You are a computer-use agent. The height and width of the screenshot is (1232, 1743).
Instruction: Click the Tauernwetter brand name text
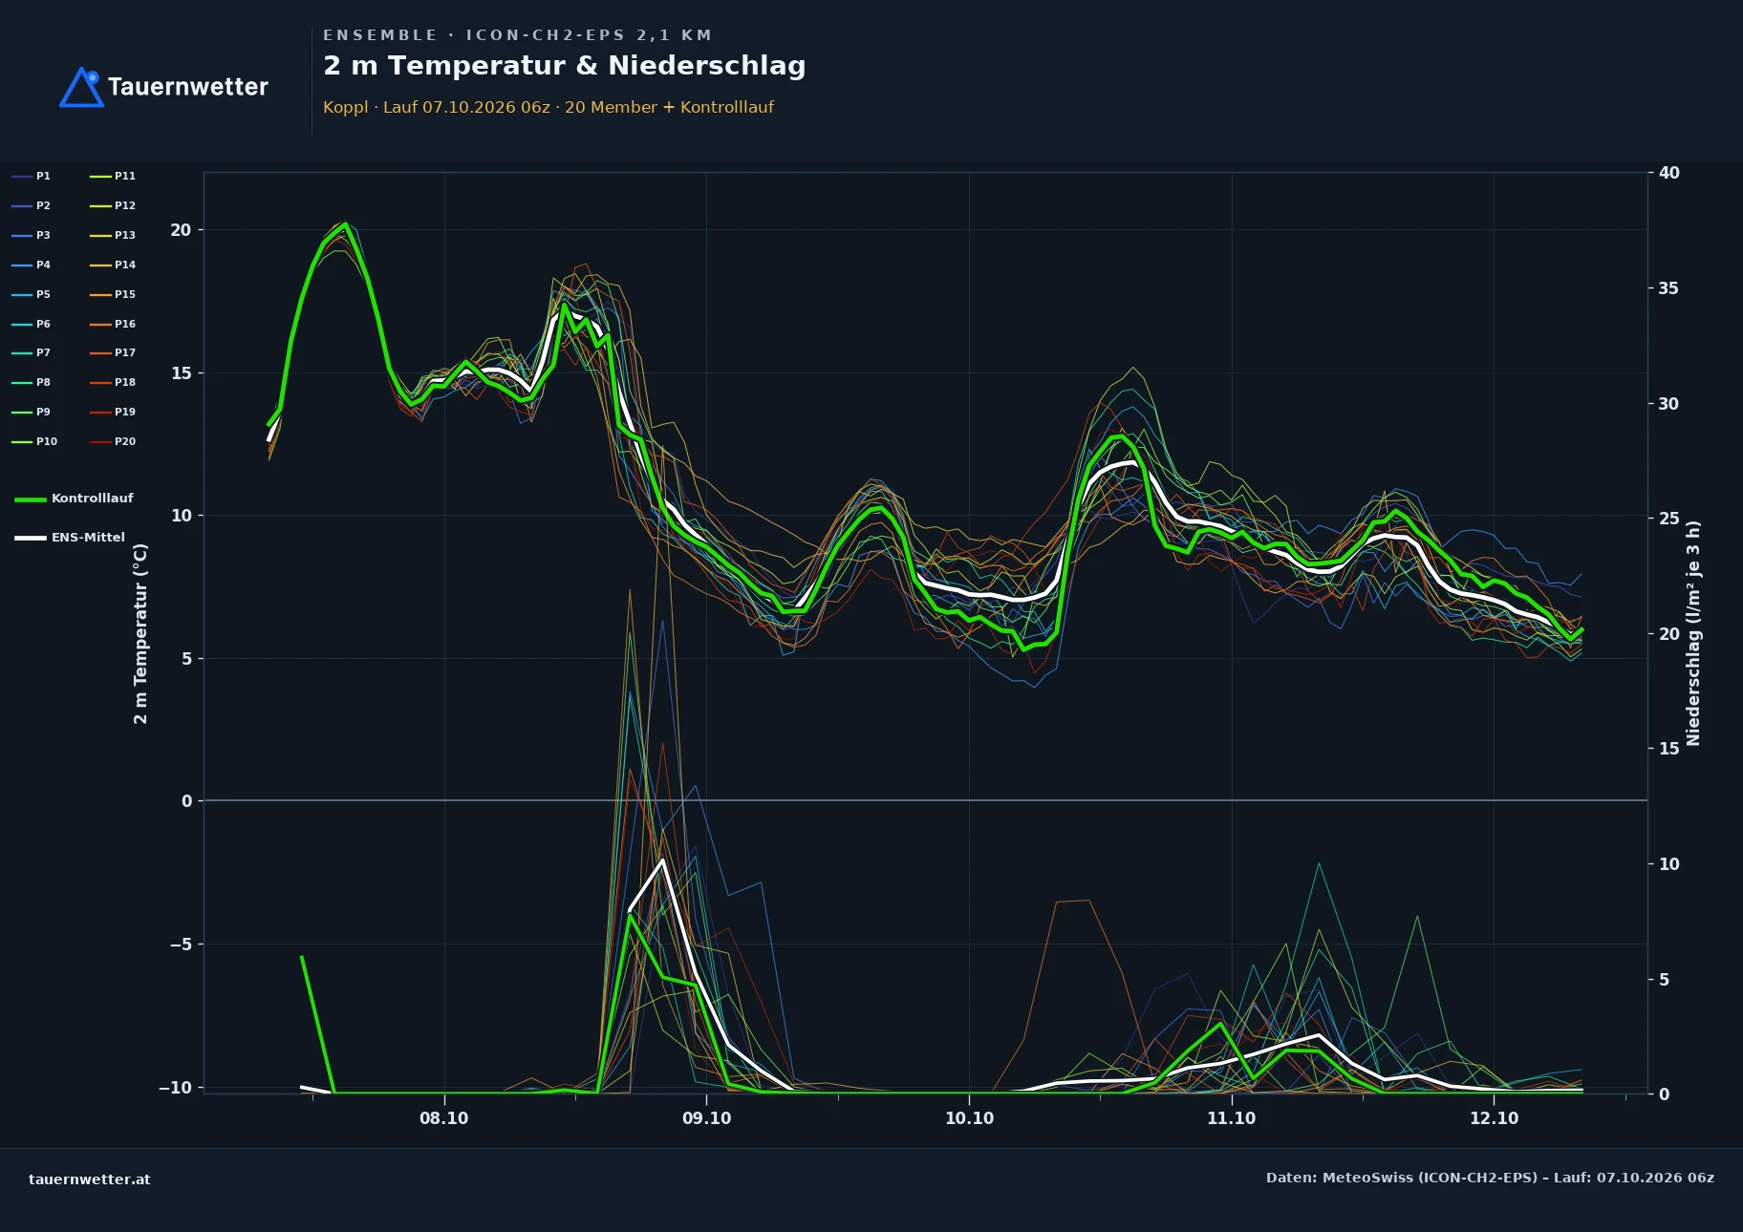click(188, 87)
